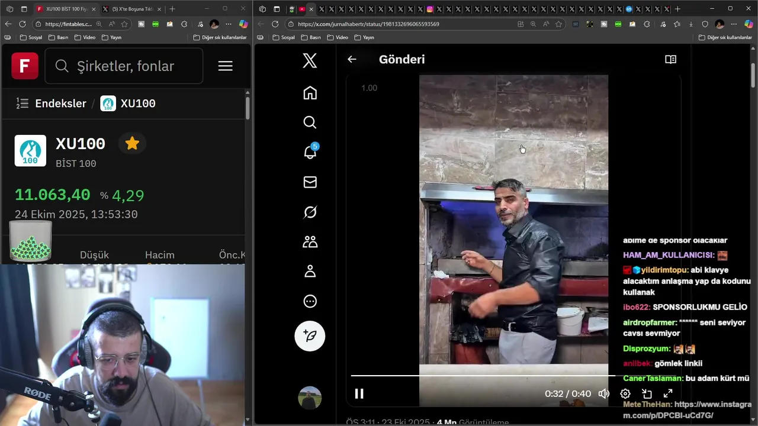
Task: Open X messages envelope icon
Action: click(x=310, y=182)
